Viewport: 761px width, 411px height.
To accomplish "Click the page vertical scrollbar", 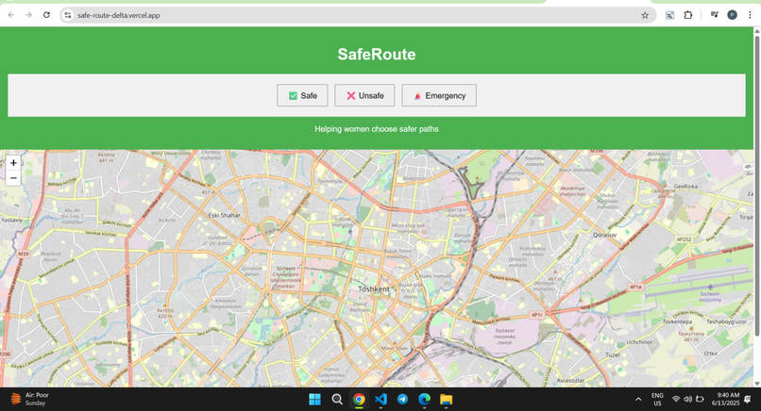I will pos(757,184).
